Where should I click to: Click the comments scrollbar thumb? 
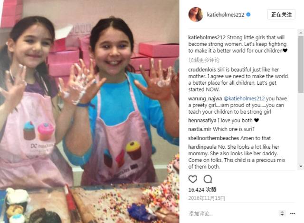301,64
